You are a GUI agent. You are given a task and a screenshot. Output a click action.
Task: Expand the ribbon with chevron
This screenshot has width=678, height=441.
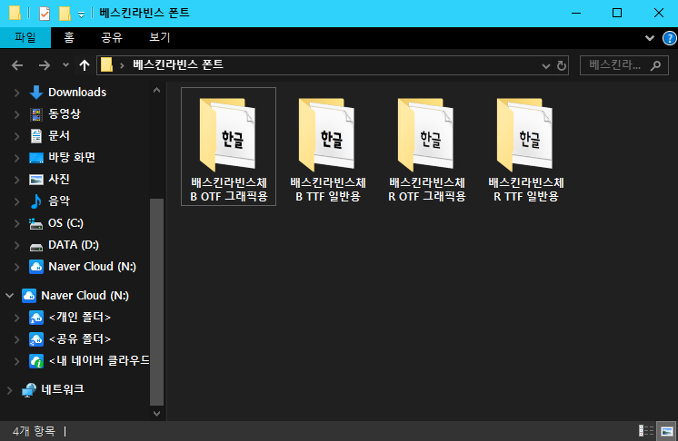pos(650,38)
